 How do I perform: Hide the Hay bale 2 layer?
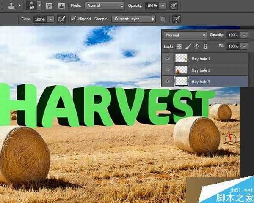pyautogui.click(x=168, y=70)
